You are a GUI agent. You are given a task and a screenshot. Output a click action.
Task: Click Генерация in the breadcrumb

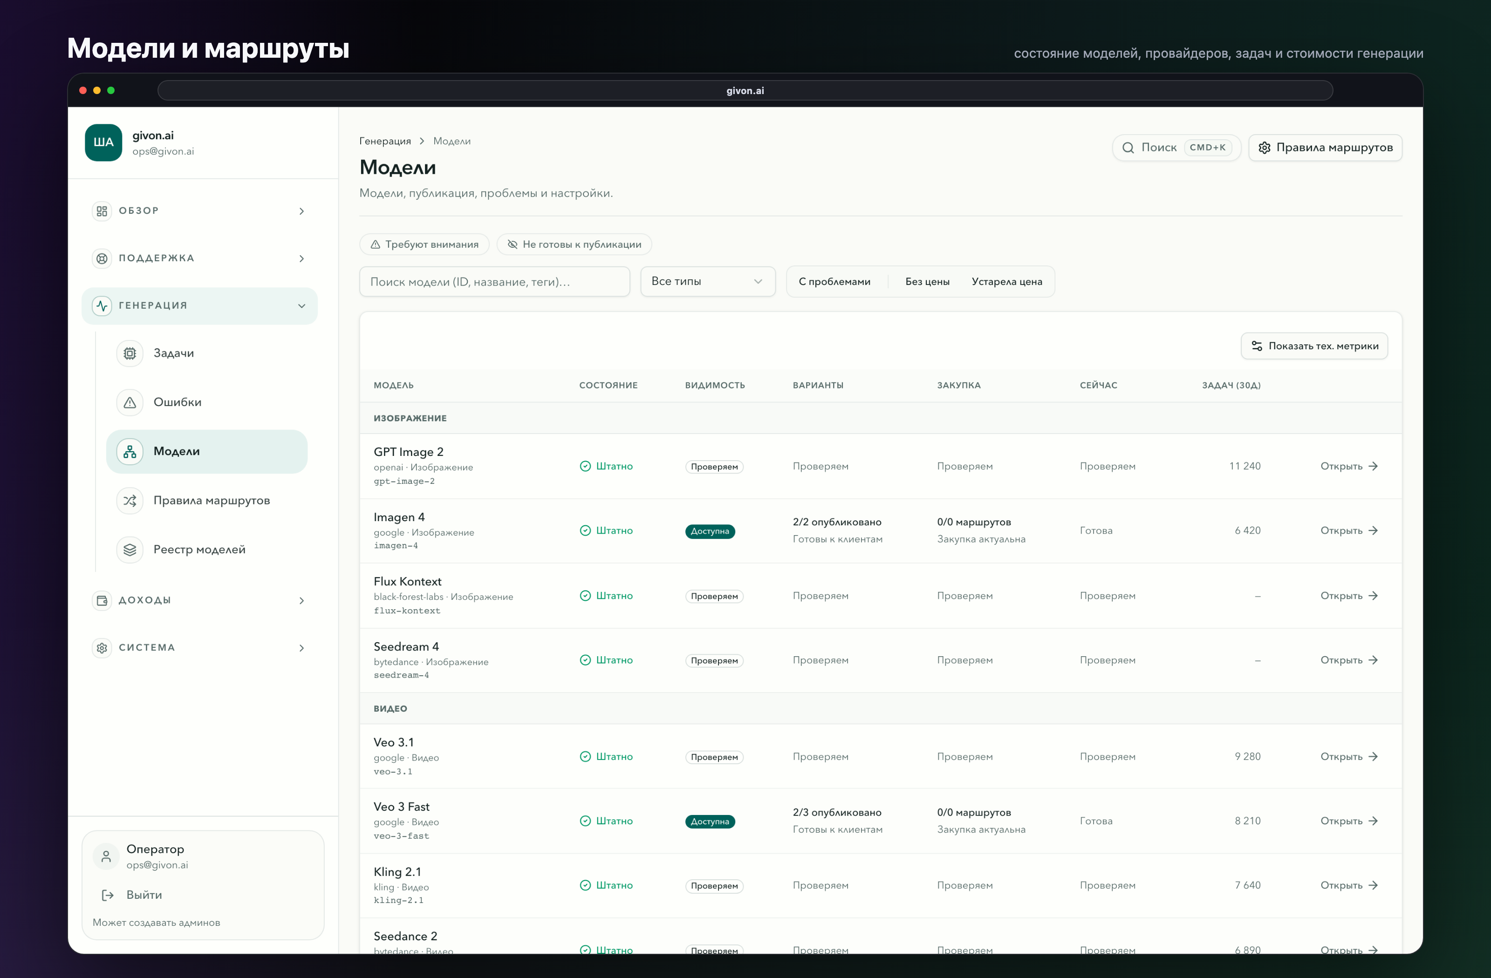click(385, 142)
